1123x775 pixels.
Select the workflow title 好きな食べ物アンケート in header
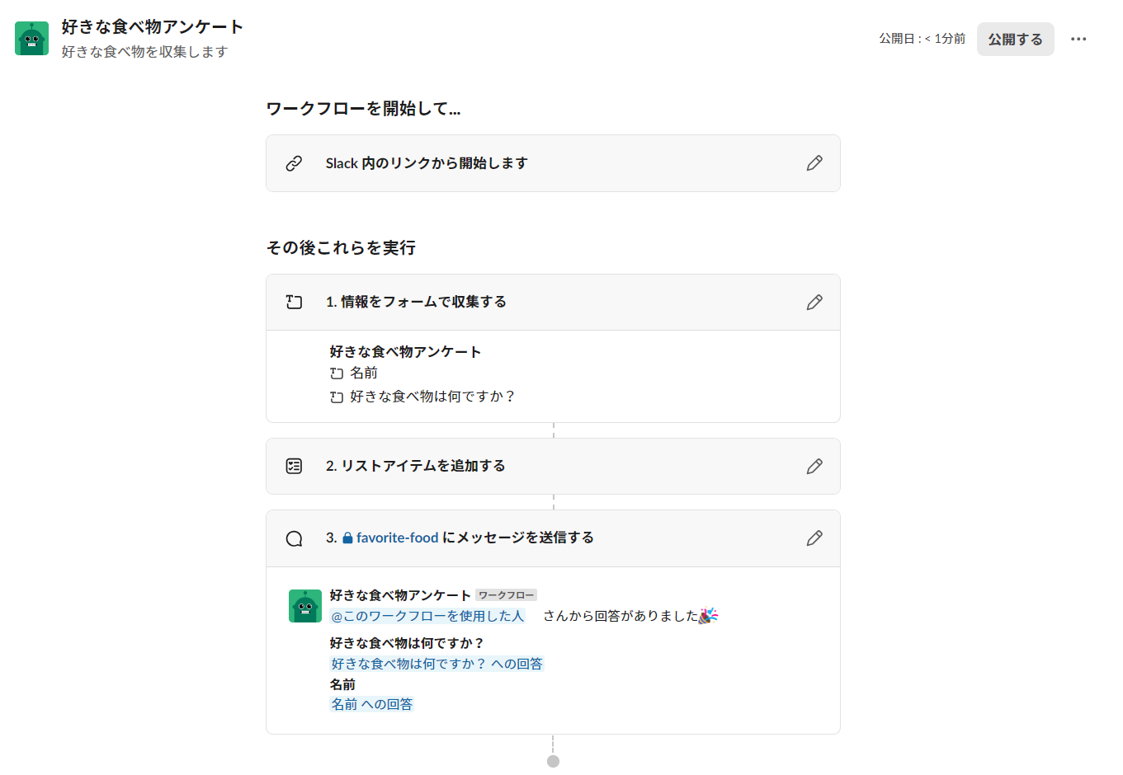(x=152, y=27)
